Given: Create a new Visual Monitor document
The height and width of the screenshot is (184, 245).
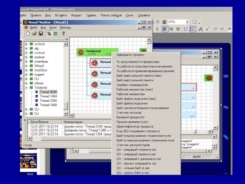Looking at the screenshot, I should [28, 33].
